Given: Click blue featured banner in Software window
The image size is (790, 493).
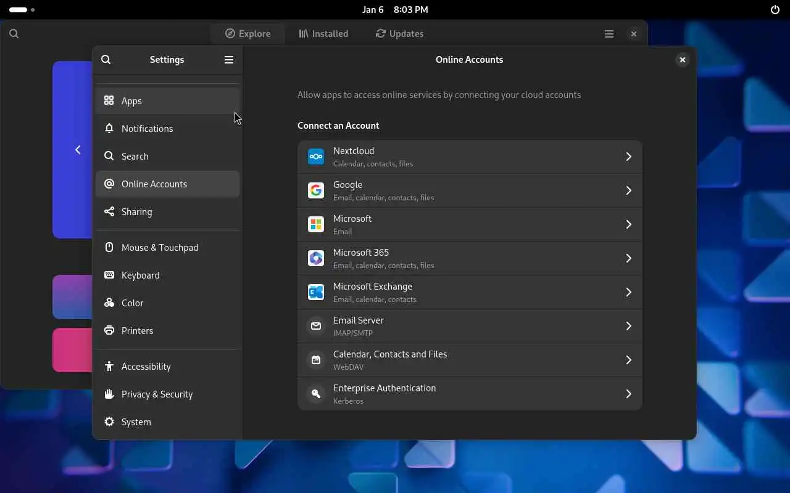Looking at the screenshot, I should (x=72, y=150).
